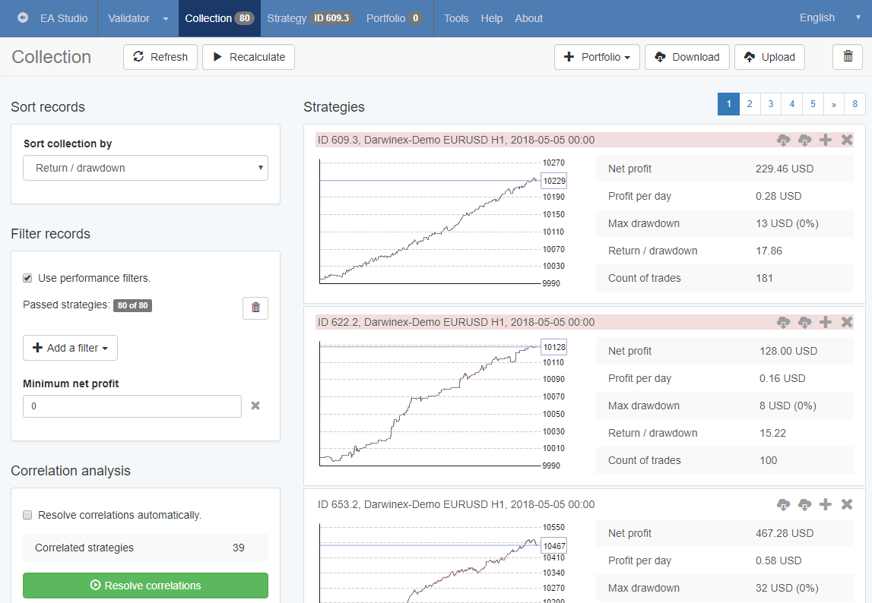Jump to last page 8 of strategies
This screenshot has height=603, width=872.
855,104
